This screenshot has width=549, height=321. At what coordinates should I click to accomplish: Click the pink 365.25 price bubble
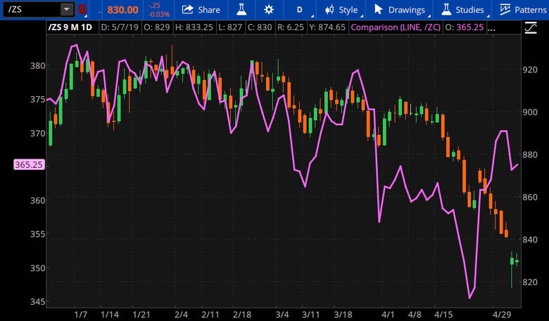click(29, 164)
